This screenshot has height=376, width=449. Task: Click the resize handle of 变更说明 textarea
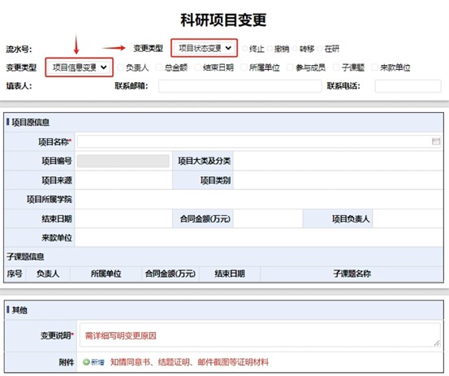pos(437,343)
